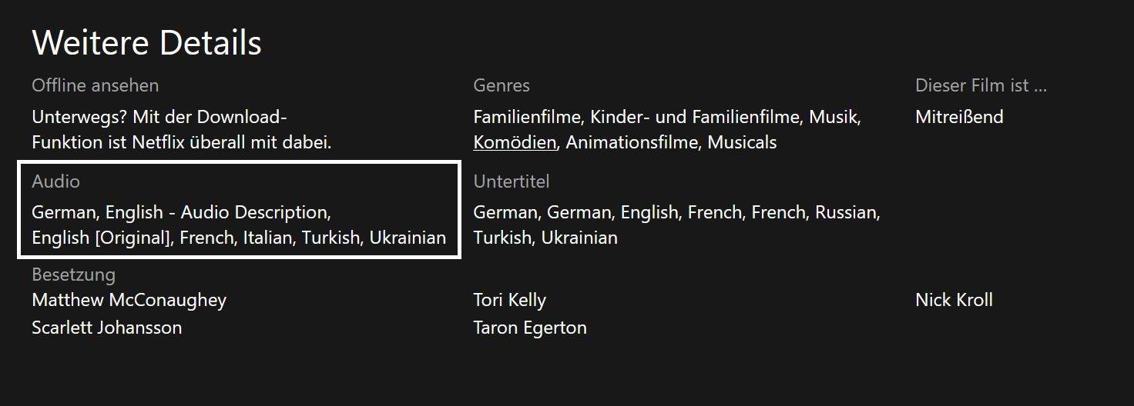Image resolution: width=1134 pixels, height=406 pixels.
Task: Open Matthew McConaughey's cast link
Action: [x=129, y=300]
